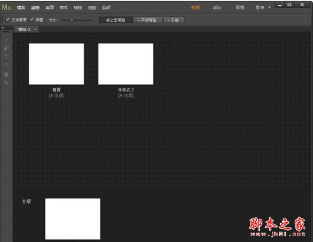This screenshot has width=313, height=242.
Task: Click the Mu application logo
Action: click(x=7, y=7)
